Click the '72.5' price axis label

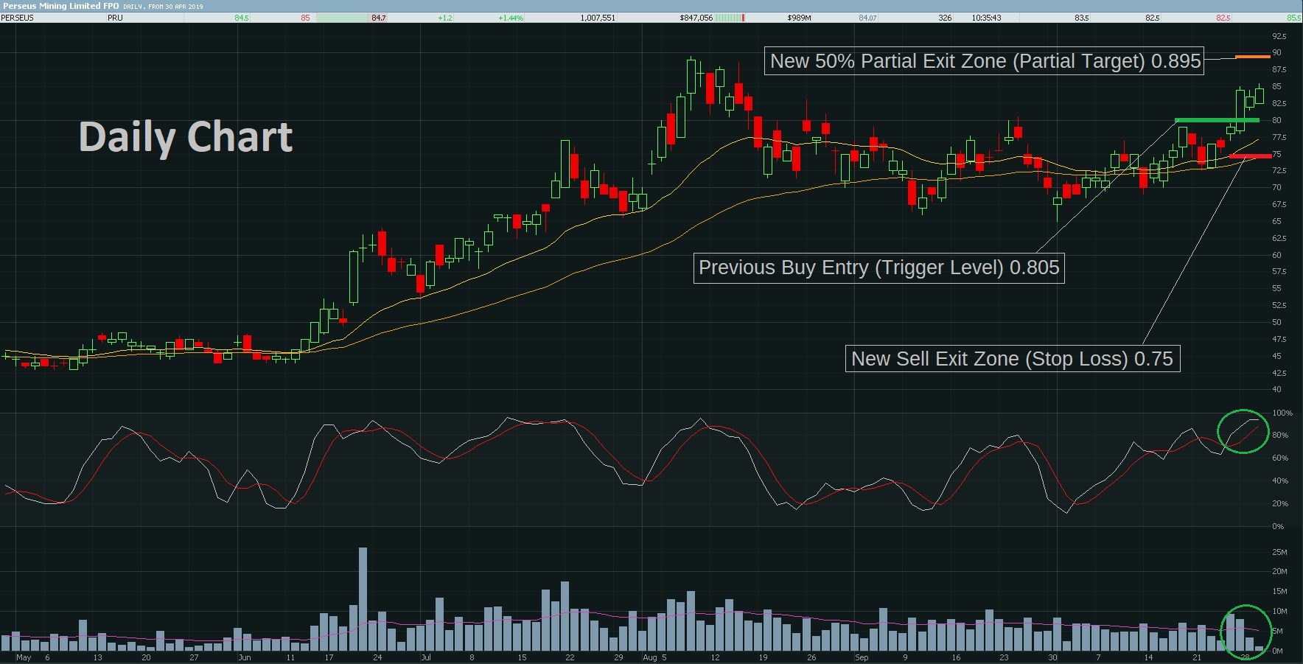coord(1279,171)
